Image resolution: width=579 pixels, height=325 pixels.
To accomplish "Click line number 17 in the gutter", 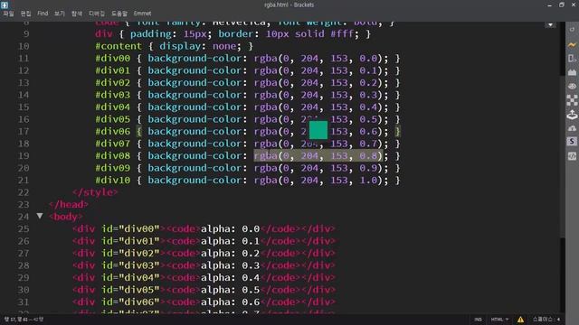I will [24, 132].
